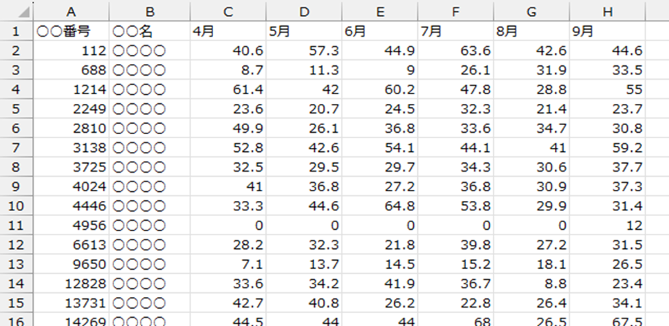Click the 4月 header cell
Image resolution: width=669 pixels, height=326 pixels.
click(228, 31)
